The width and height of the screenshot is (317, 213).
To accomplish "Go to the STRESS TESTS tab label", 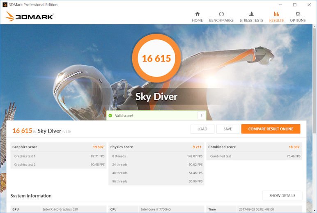I will 251,21.
